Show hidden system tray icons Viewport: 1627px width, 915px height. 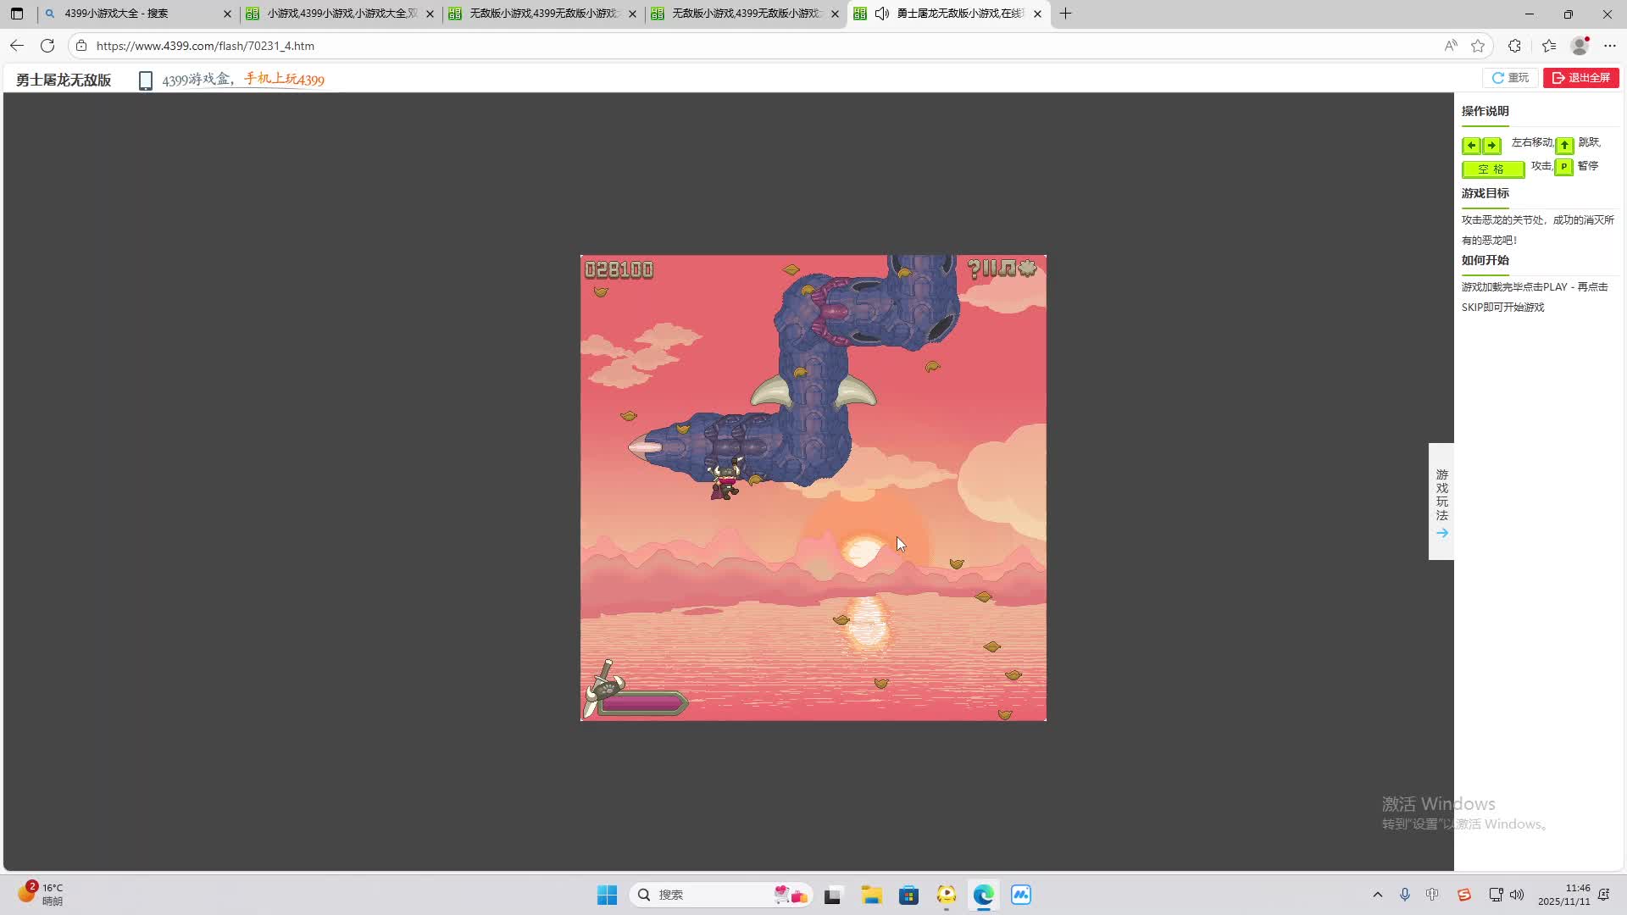click(x=1377, y=895)
